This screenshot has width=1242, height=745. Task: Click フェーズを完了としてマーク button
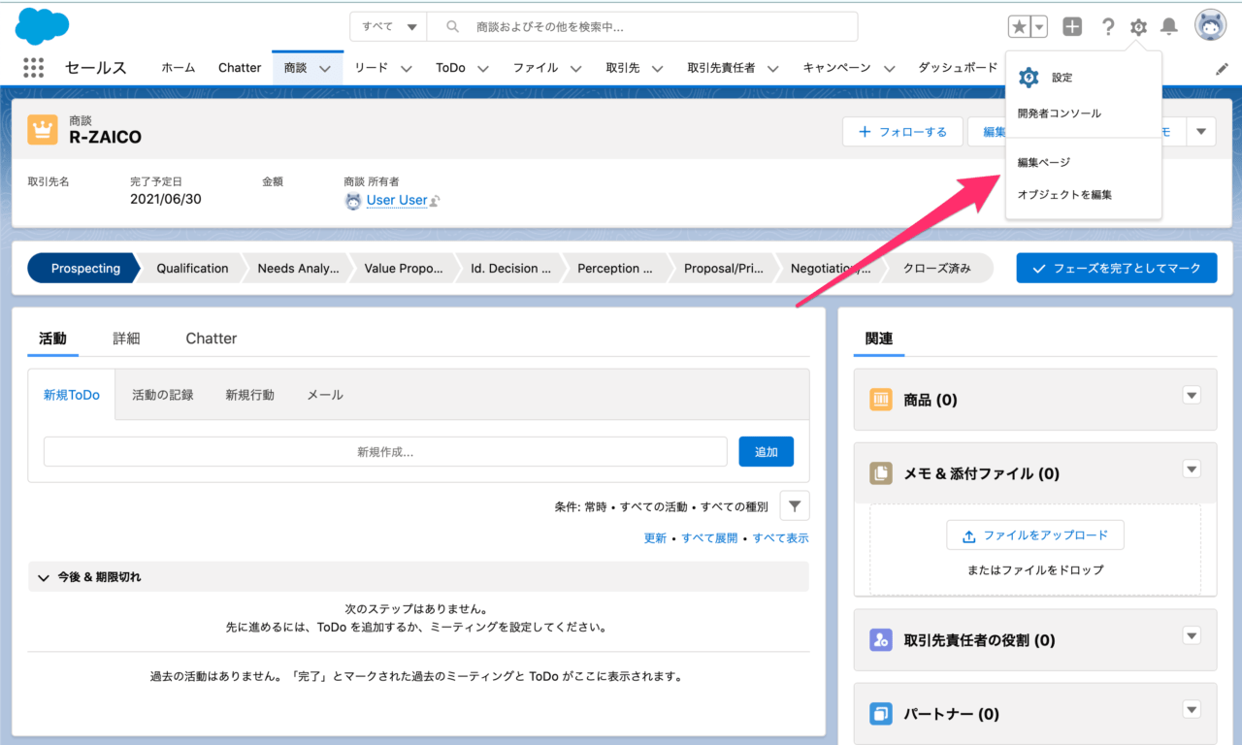pos(1117,269)
